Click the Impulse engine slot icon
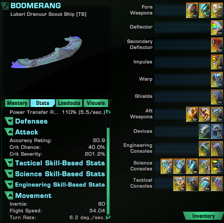Image resolution: width=224 pixels, height=223 pixels. (x=217, y=62)
